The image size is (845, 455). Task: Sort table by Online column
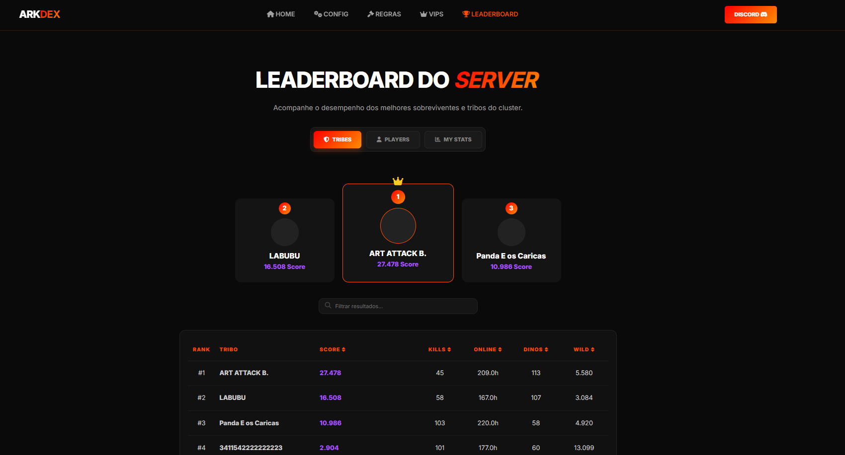pos(488,350)
